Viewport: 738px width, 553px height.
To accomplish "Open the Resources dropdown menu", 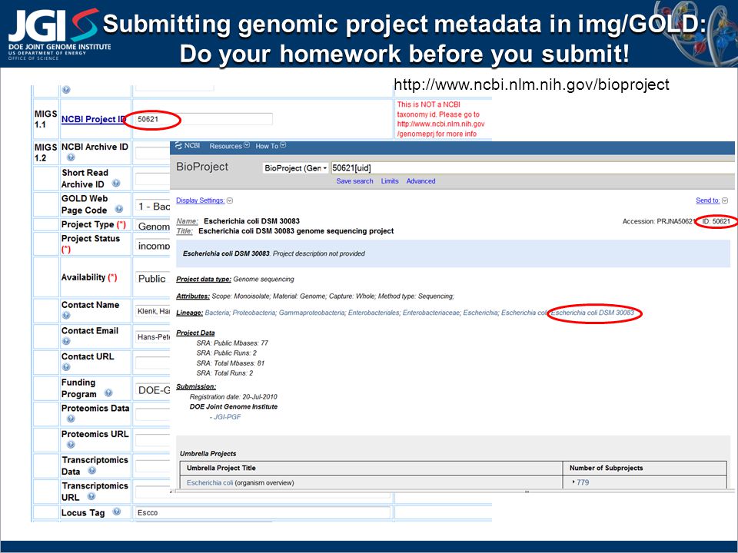I will 229,146.
